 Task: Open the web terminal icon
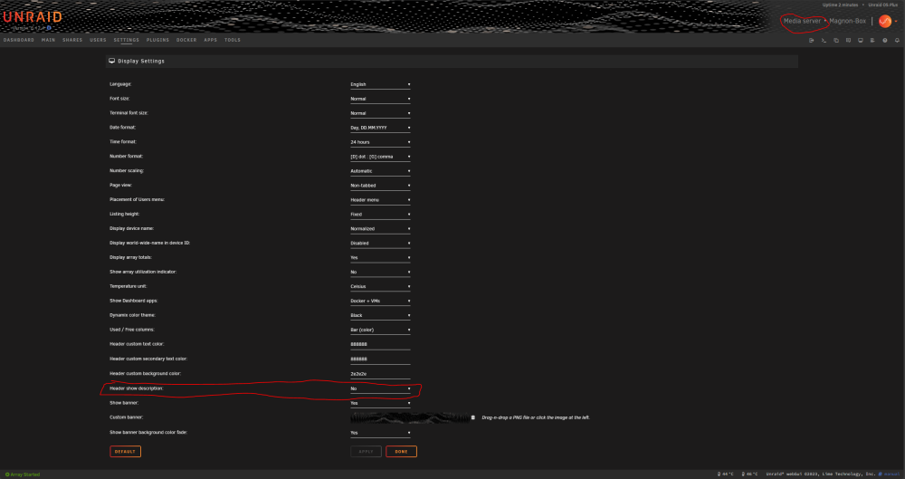[824, 41]
